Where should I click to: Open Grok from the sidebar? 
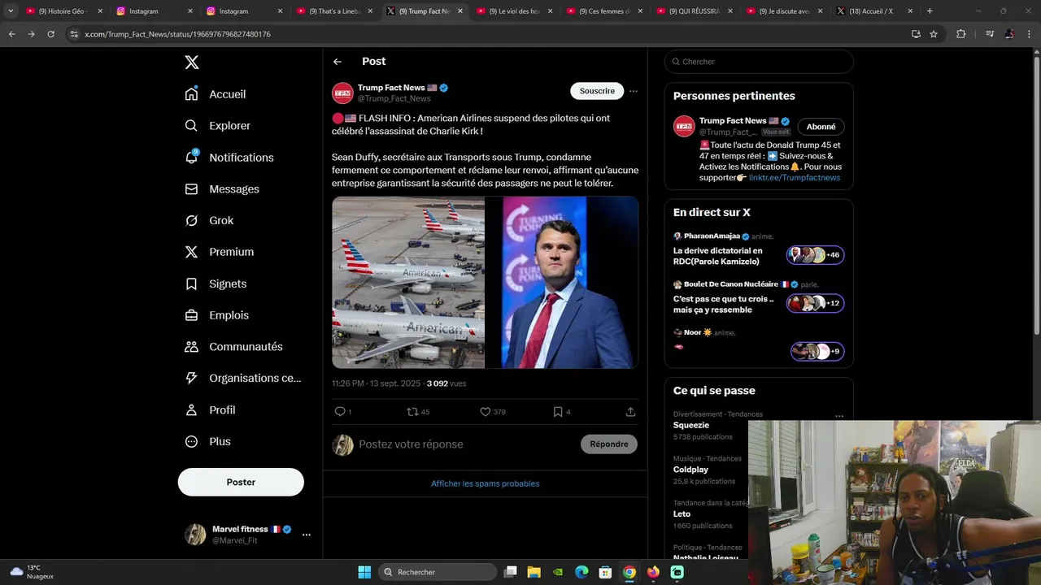(x=209, y=221)
